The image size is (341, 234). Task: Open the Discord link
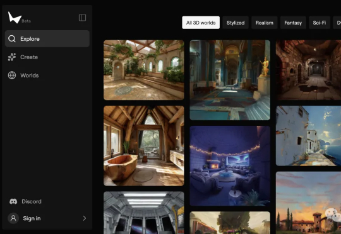click(x=32, y=201)
